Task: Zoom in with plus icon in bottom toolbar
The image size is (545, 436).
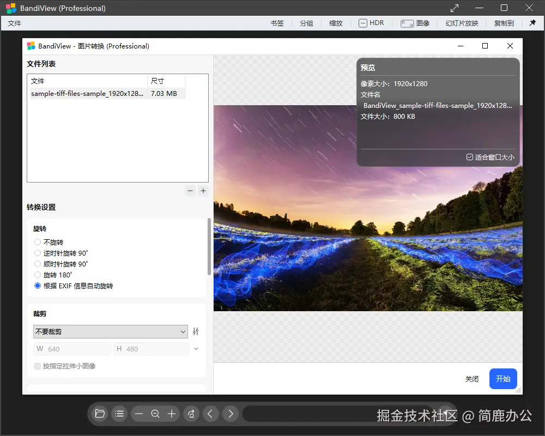Action: (x=172, y=414)
